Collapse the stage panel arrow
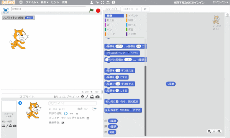This screenshot has height=138, width=230. [102, 92]
